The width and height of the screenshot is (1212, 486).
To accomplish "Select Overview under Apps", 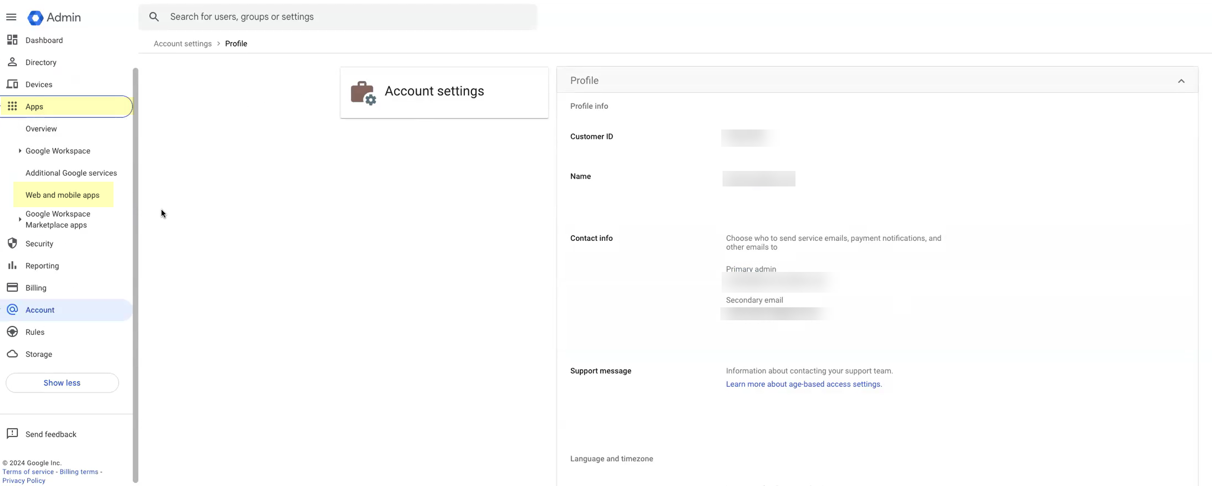I will coord(41,129).
